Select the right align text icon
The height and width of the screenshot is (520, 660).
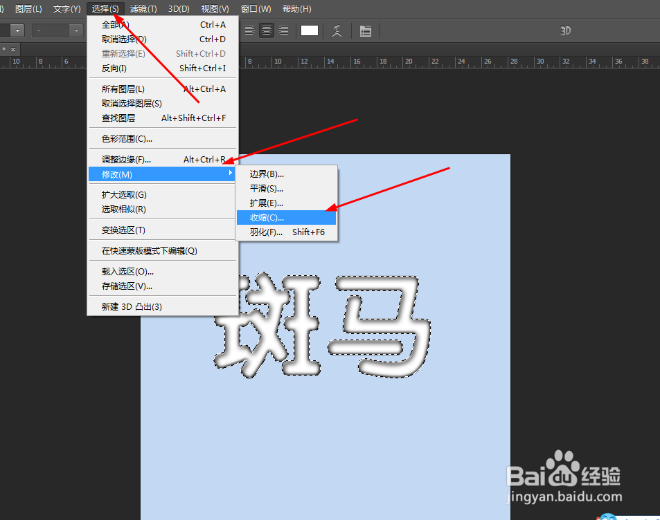tap(283, 30)
